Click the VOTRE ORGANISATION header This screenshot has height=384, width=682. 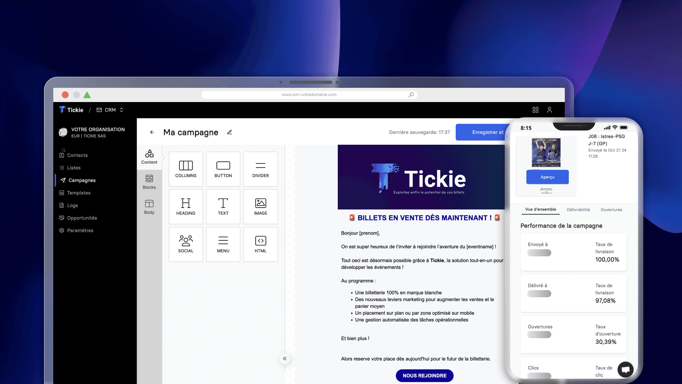click(x=98, y=129)
